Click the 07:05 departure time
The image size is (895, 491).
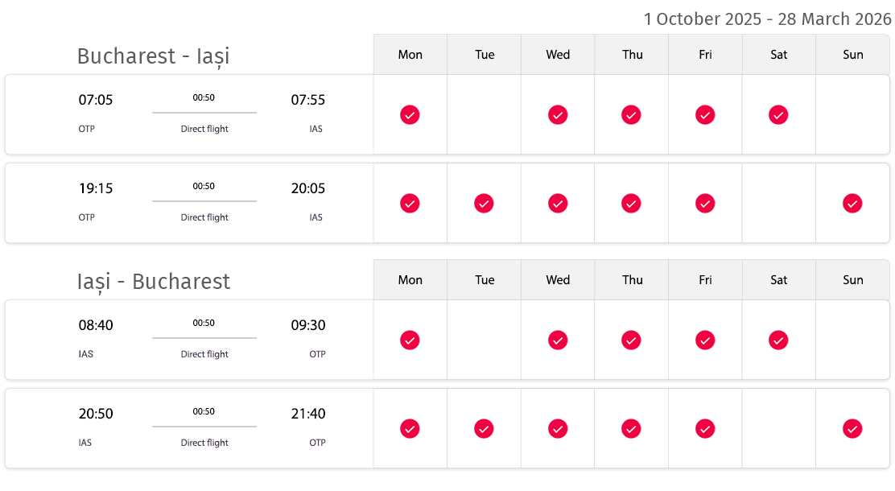point(96,100)
